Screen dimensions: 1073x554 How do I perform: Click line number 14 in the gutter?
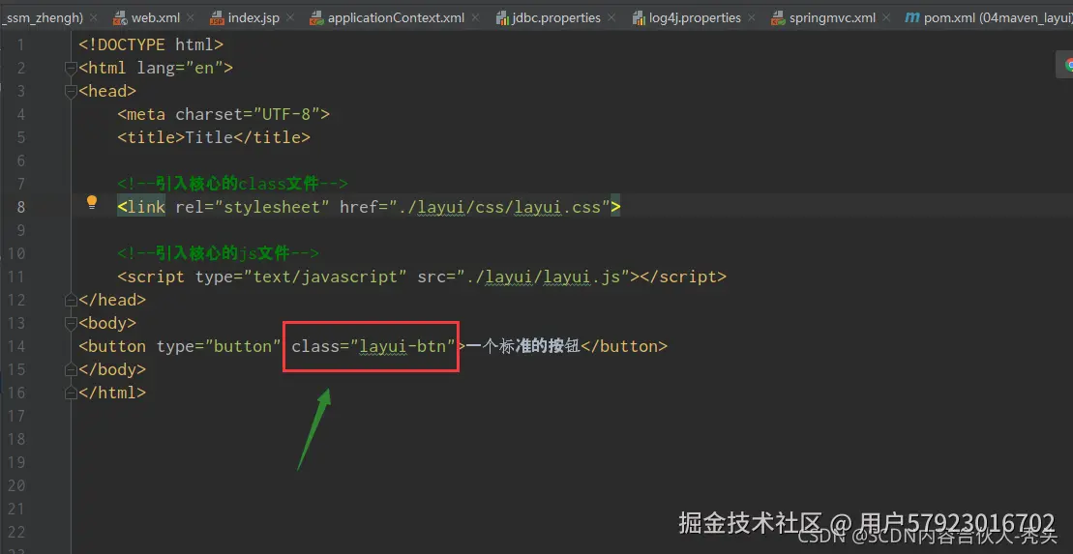coord(16,346)
